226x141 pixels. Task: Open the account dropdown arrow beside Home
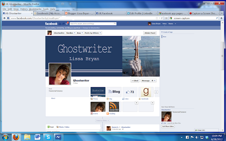point(176,24)
